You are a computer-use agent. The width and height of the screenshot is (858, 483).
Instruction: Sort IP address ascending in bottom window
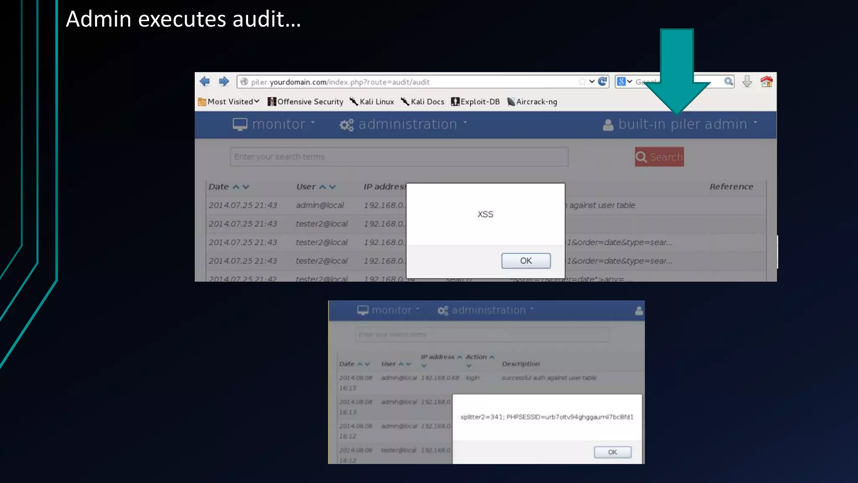460,357
